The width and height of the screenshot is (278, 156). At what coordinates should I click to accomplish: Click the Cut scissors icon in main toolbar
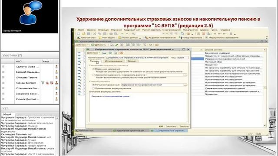pyautogui.click(x=95, y=34)
